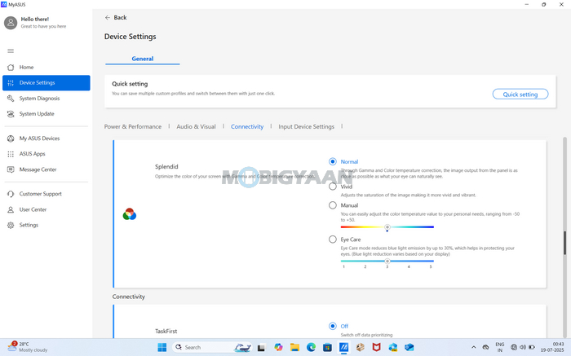Click the Settings gear icon

[x=11, y=225]
